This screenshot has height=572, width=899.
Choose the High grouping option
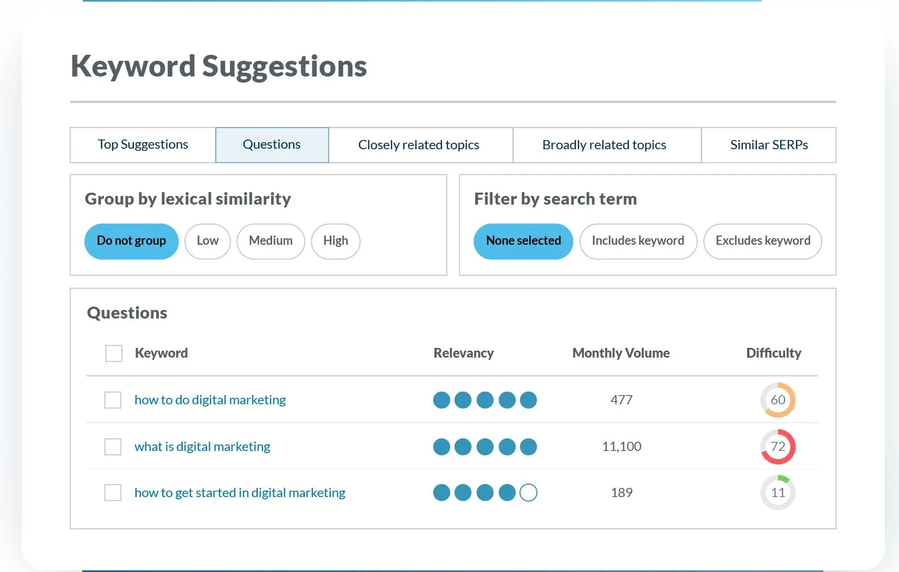tap(335, 241)
